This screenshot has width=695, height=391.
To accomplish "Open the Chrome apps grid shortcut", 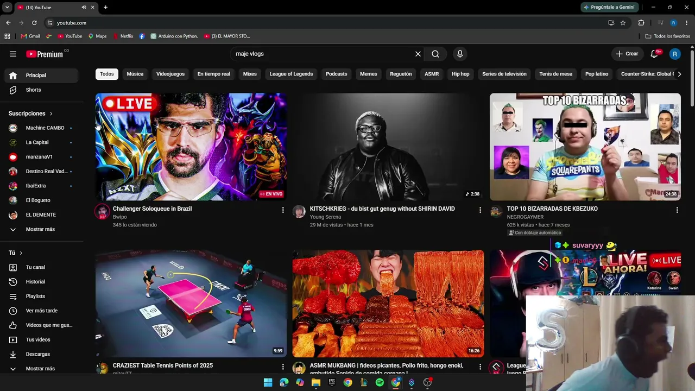I will click(x=7, y=36).
